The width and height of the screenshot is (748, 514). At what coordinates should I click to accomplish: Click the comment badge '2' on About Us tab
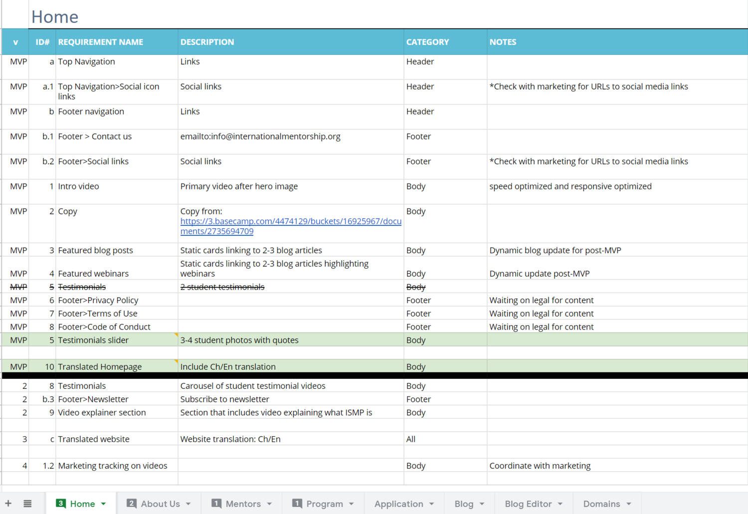(x=132, y=504)
